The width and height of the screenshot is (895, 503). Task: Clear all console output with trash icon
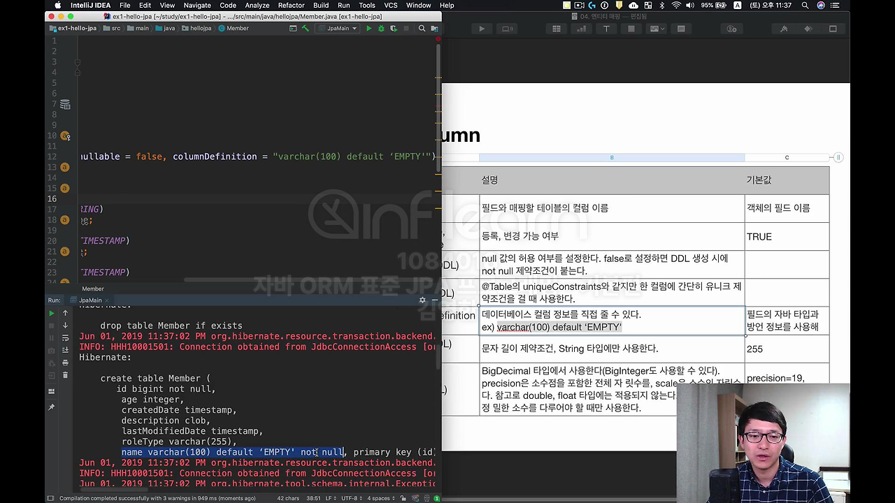[x=65, y=375]
